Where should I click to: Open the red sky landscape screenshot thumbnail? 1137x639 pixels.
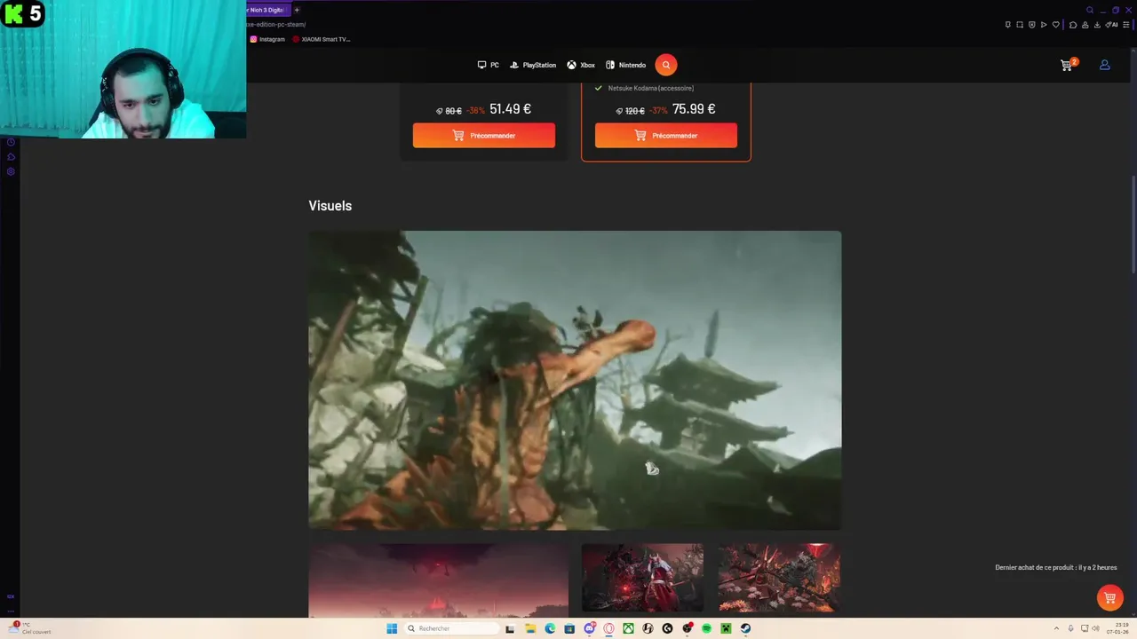(439, 580)
